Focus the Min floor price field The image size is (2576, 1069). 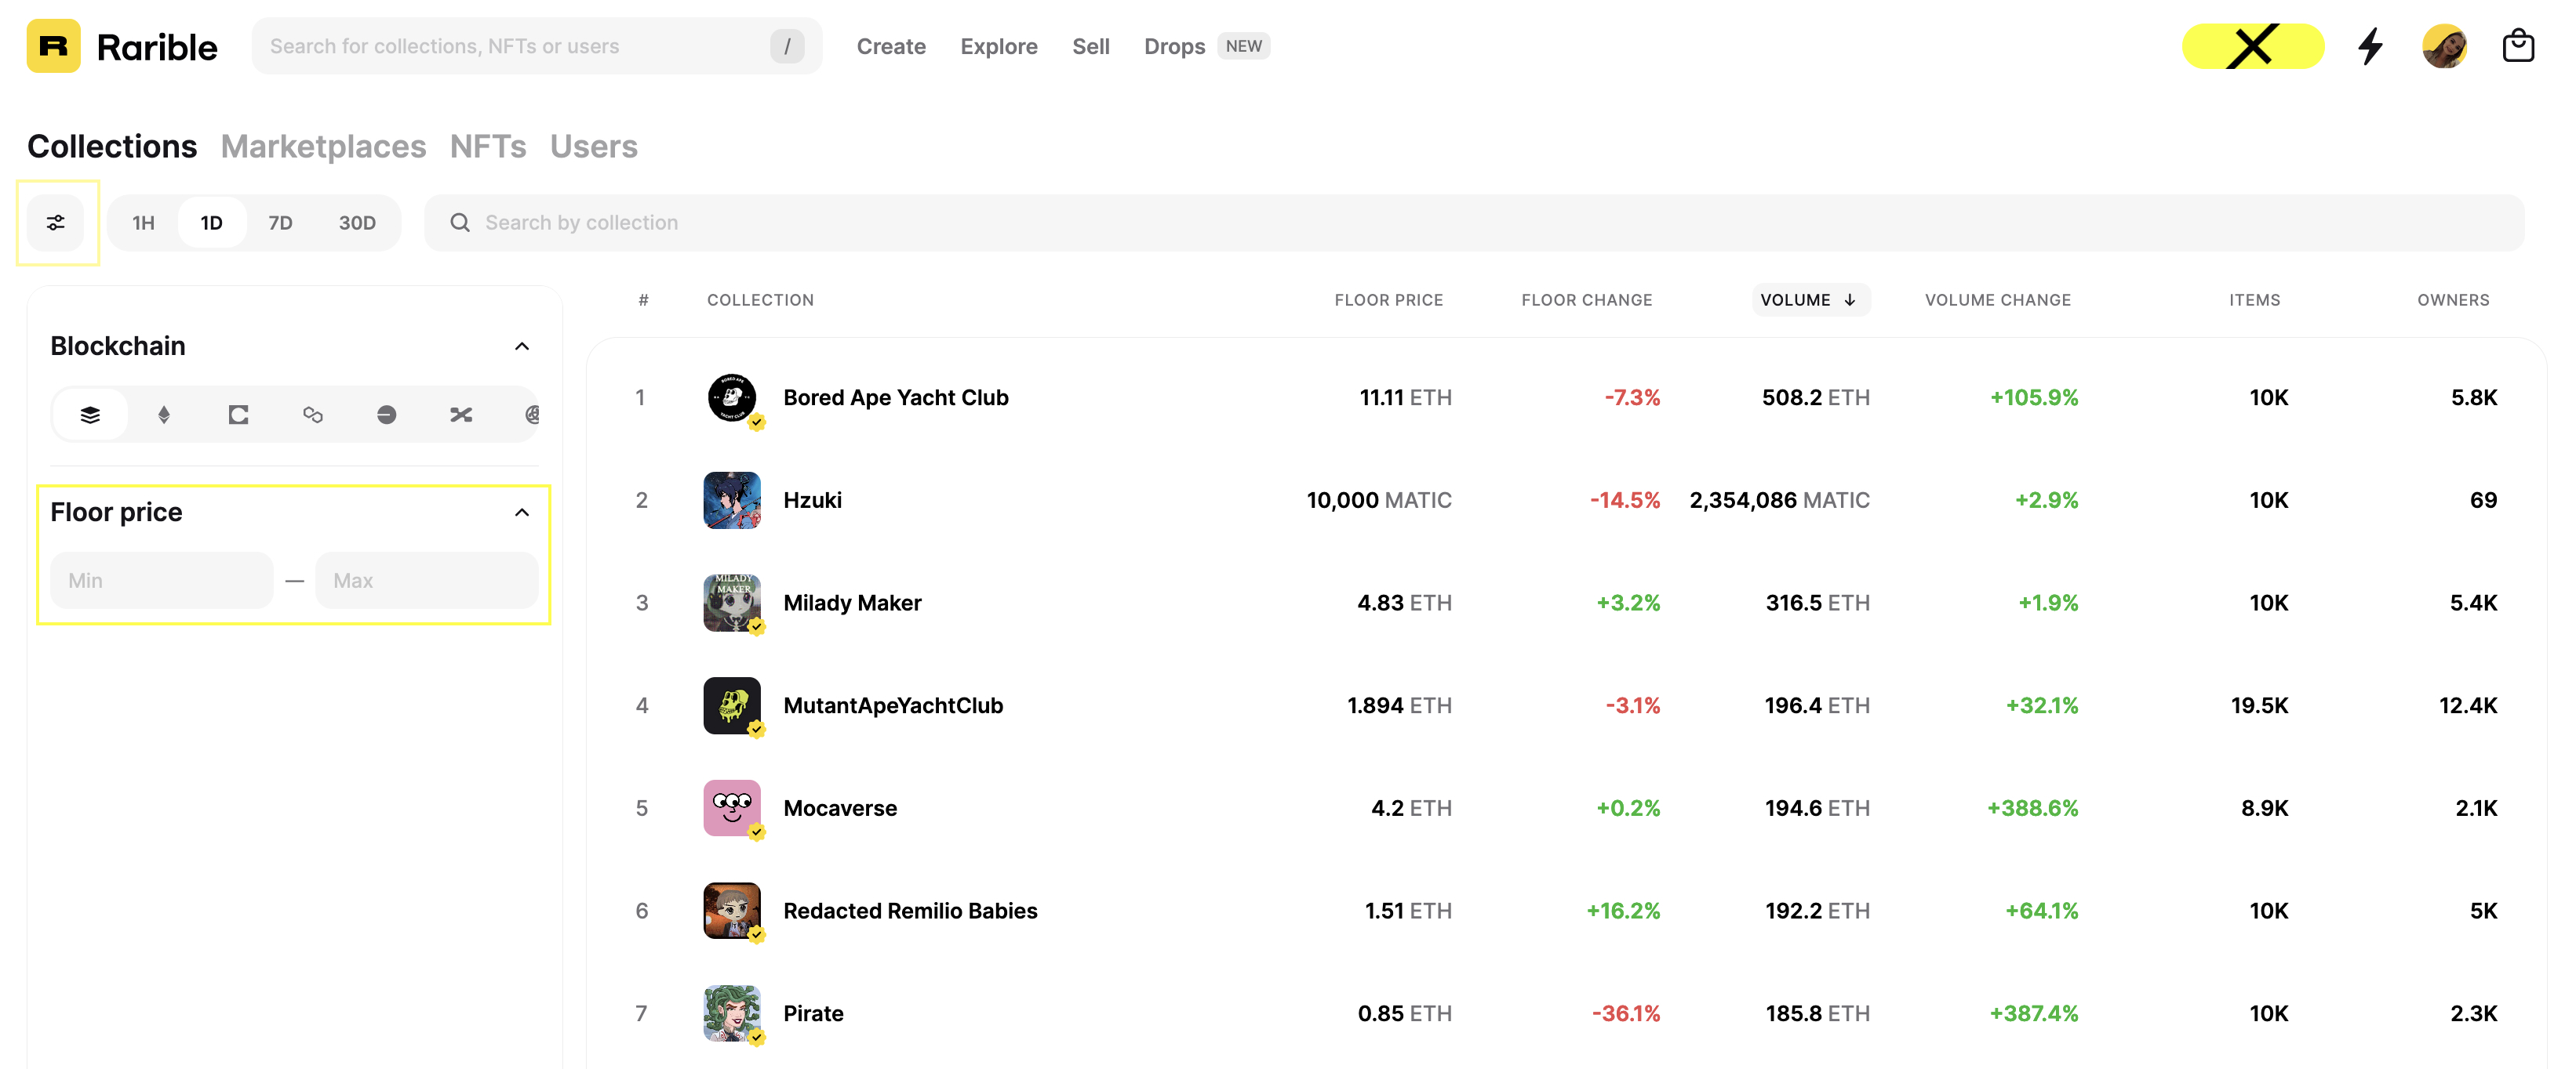[x=161, y=581]
